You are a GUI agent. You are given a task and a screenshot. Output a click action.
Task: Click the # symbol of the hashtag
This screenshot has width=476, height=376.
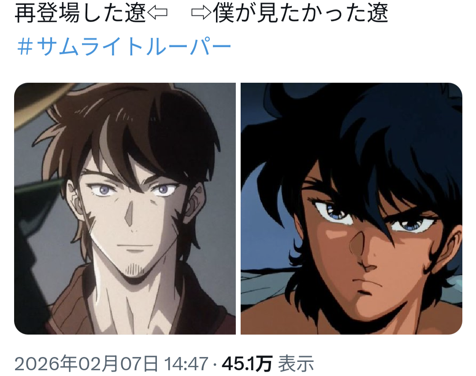tap(25, 47)
